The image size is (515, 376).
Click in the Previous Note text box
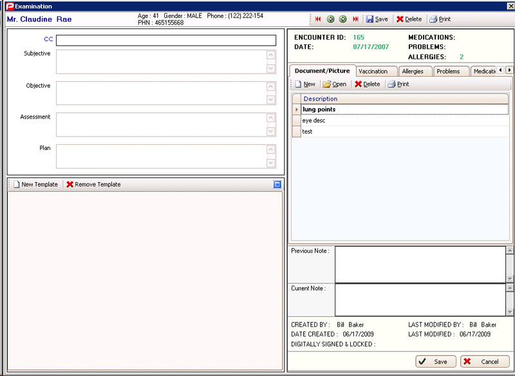coord(420,265)
